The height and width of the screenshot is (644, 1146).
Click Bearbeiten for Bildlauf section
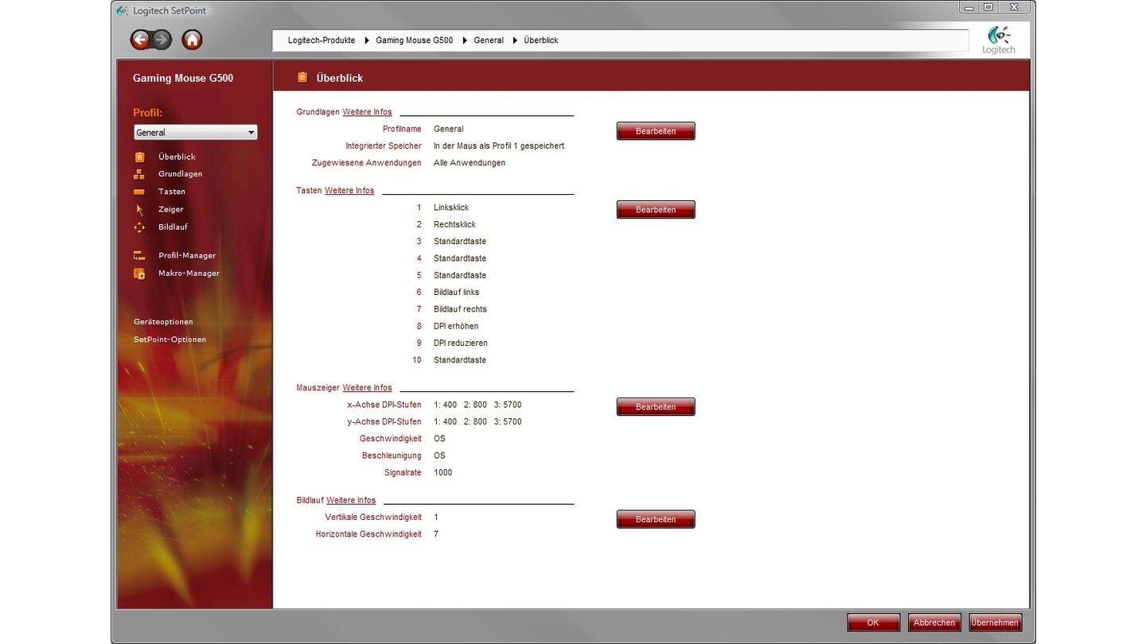656,519
